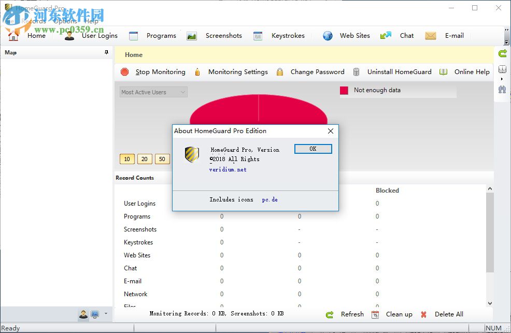Screen dimensions: 511x333
Task: Click the green Refresh arrow icon on right sidebar
Action: pyautogui.click(x=502, y=53)
